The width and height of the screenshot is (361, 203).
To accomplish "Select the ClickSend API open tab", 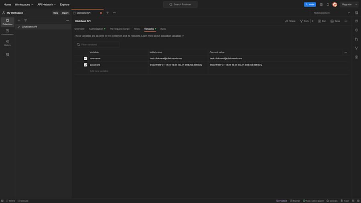I will click(87, 13).
